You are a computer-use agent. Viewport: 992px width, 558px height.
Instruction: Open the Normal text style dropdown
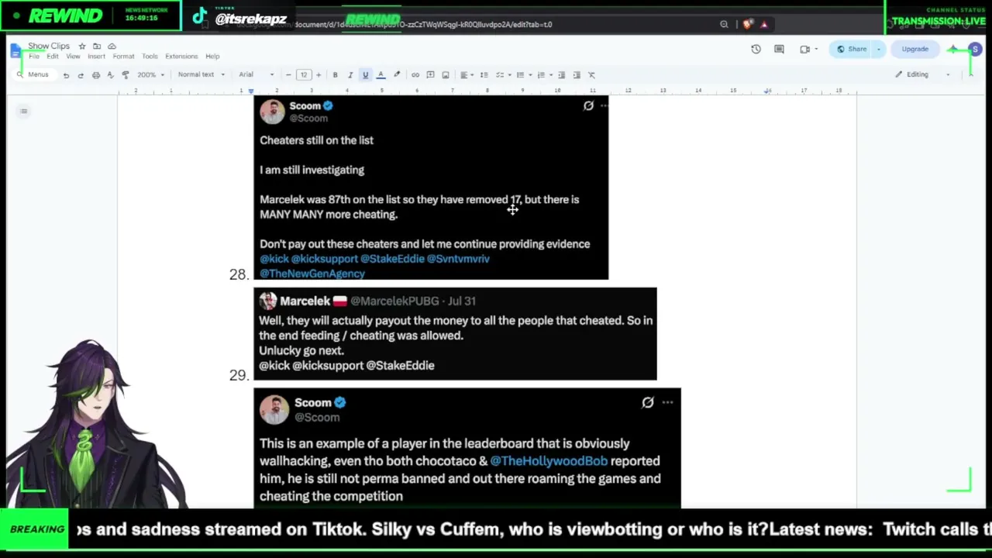point(201,75)
